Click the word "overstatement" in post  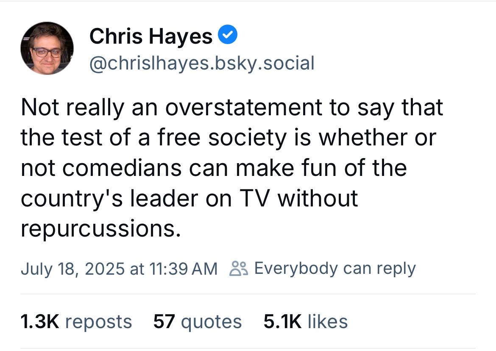point(243,107)
